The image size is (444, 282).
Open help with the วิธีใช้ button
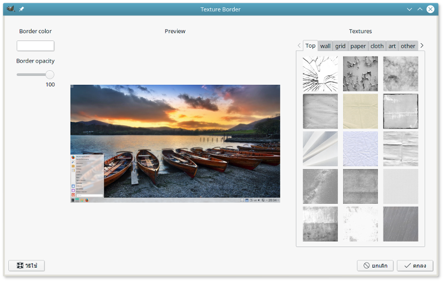click(x=27, y=266)
